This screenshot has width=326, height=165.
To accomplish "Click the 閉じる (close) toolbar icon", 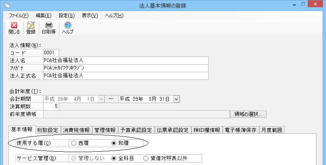I will point(14,28).
